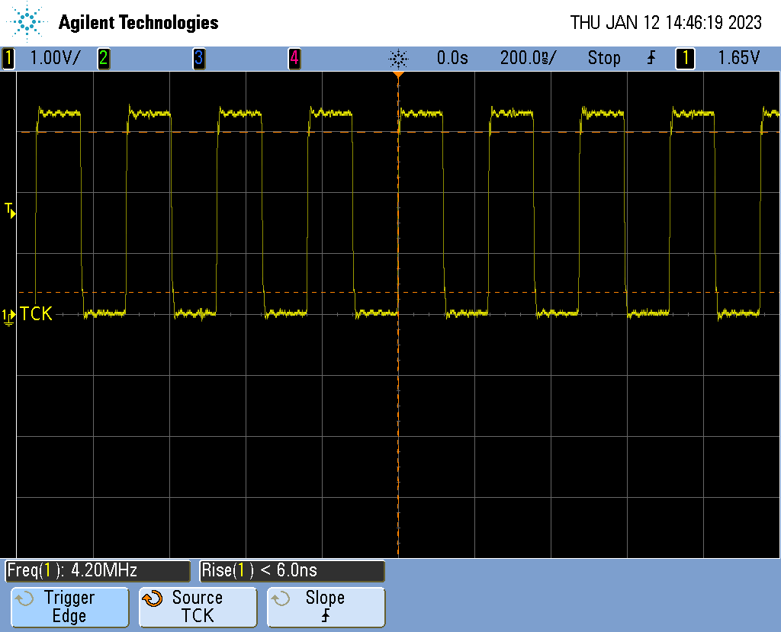Click the channel 1 ground reference marker
Image resolution: width=781 pixels, height=632 pixels.
click(x=8, y=315)
